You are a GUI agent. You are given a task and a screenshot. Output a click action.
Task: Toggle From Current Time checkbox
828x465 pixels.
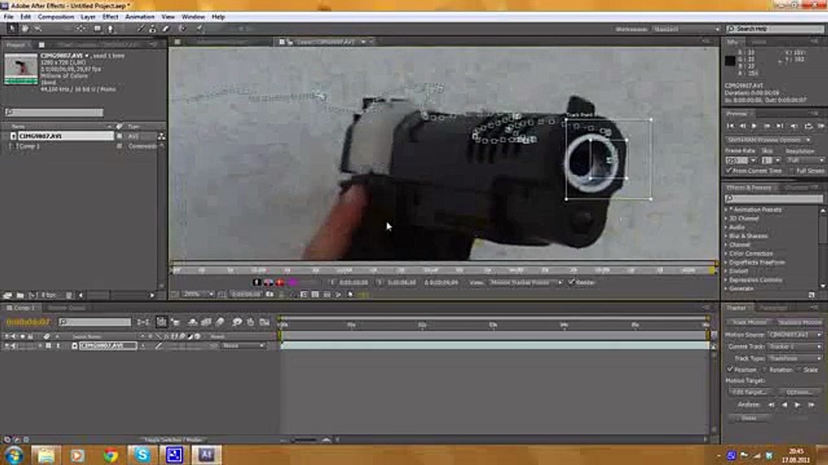(728, 171)
